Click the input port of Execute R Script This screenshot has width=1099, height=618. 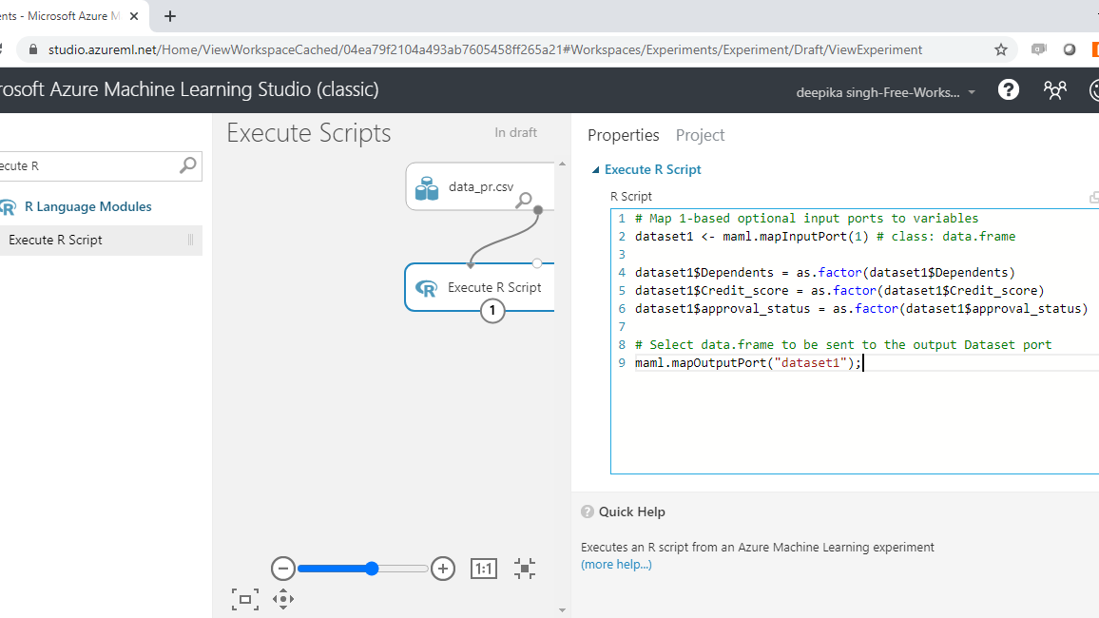[x=471, y=264]
